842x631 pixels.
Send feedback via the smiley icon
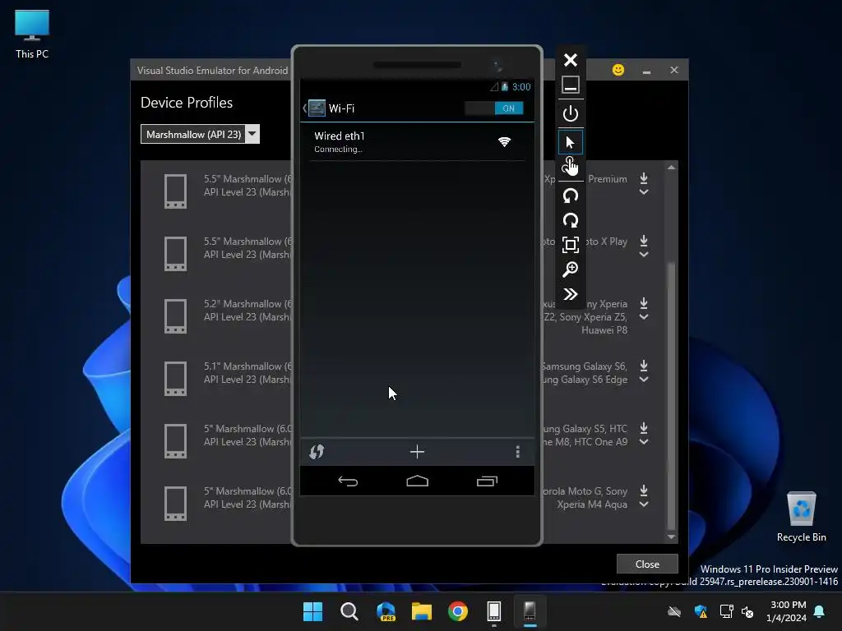[618, 70]
